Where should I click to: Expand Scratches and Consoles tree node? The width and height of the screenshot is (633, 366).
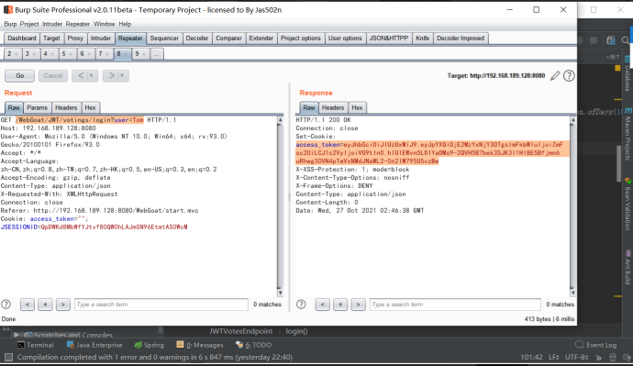tap(17, 335)
